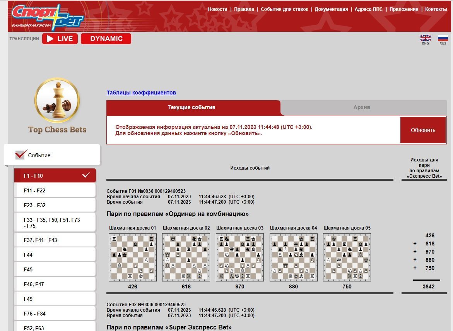Click the Пари по правилам «Super Экспресс Bet» heading
Viewport: 453px width, 331px height.
click(x=169, y=327)
